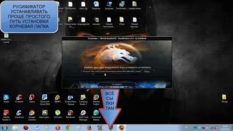Viewport: 233px width, 131px height.
Task: Open Microsoft Word 2010 shortcut
Action: tap(45, 100)
